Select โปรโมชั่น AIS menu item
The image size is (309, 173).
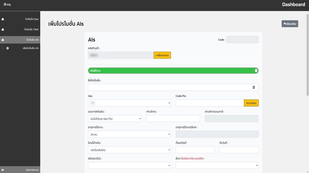(x=20, y=40)
